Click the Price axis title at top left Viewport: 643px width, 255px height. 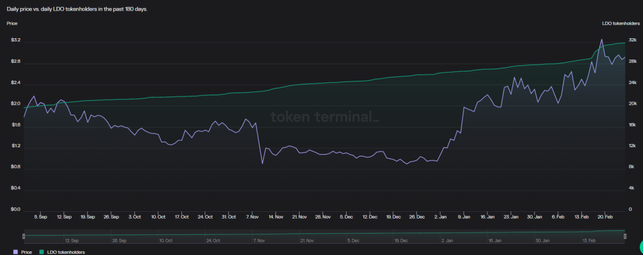pos(12,23)
